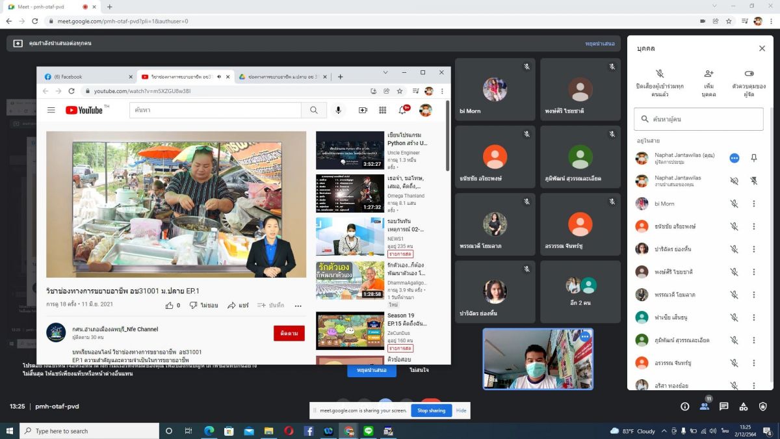Image resolution: width=780 pixels, height=439 pixels.
Task: Open LINE app from Windows taskbar
Action: coord(369,431)
